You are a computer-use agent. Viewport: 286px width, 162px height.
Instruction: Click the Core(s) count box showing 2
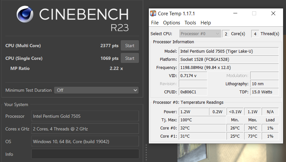tap(226, 34)
